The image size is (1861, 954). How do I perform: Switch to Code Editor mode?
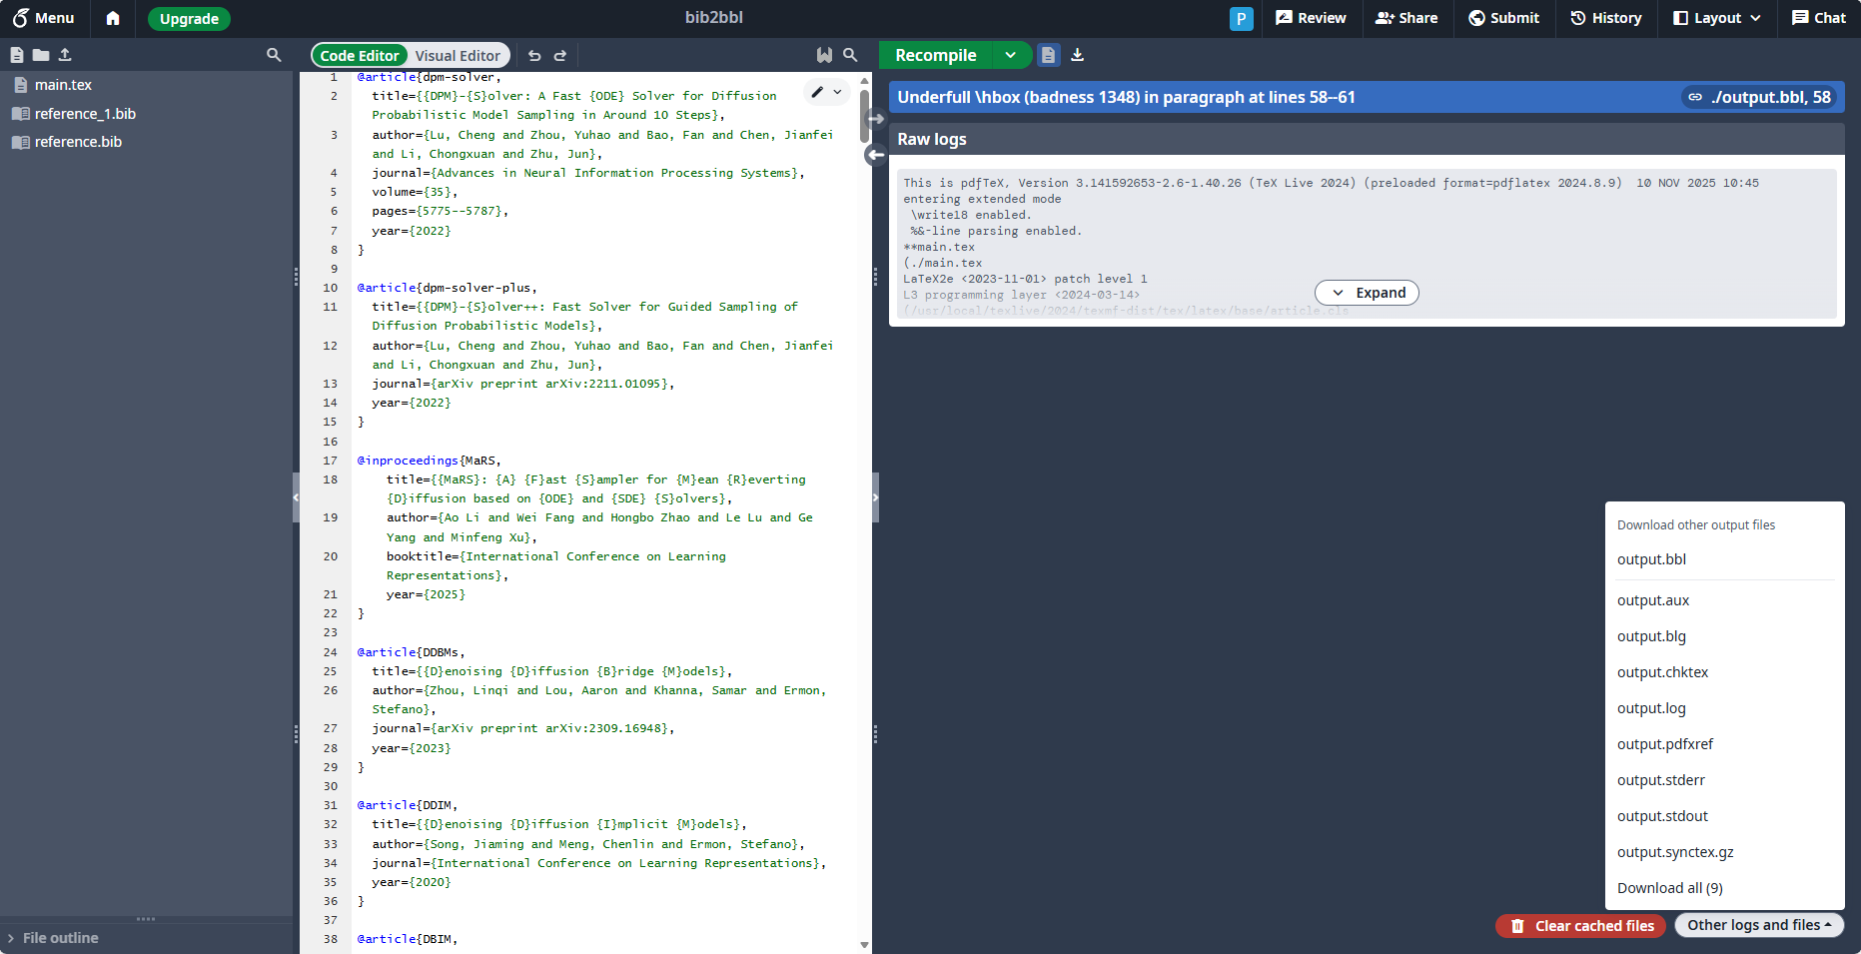coord(360,56)
